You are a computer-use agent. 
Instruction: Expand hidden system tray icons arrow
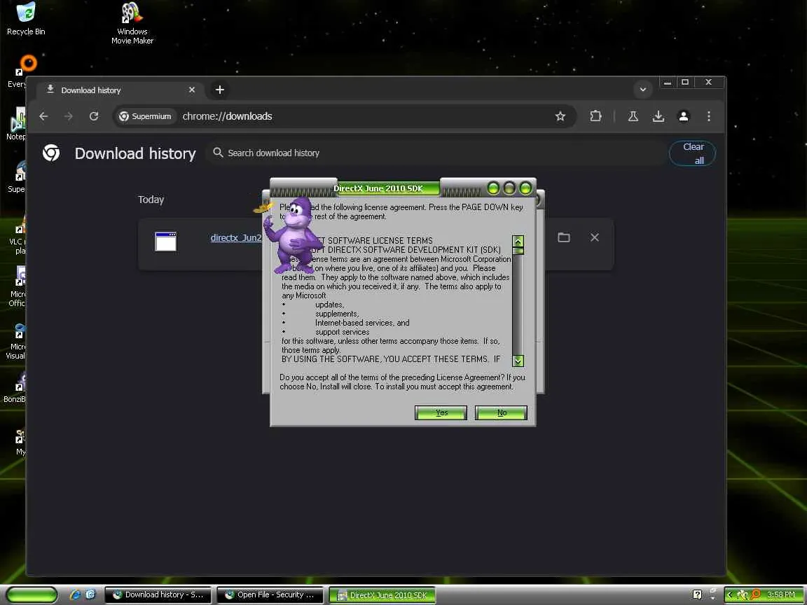729,594
